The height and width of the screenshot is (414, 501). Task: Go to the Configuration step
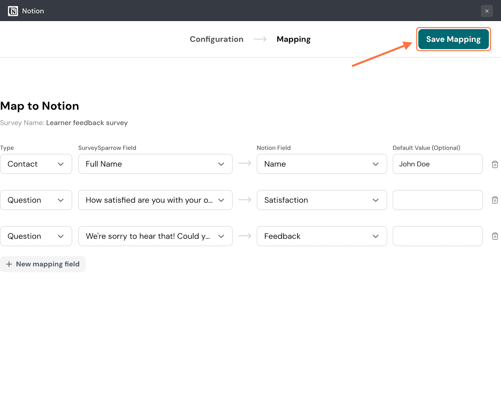point(216,39)
